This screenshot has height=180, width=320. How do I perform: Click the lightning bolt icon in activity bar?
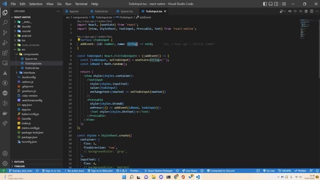click(5, 83)
